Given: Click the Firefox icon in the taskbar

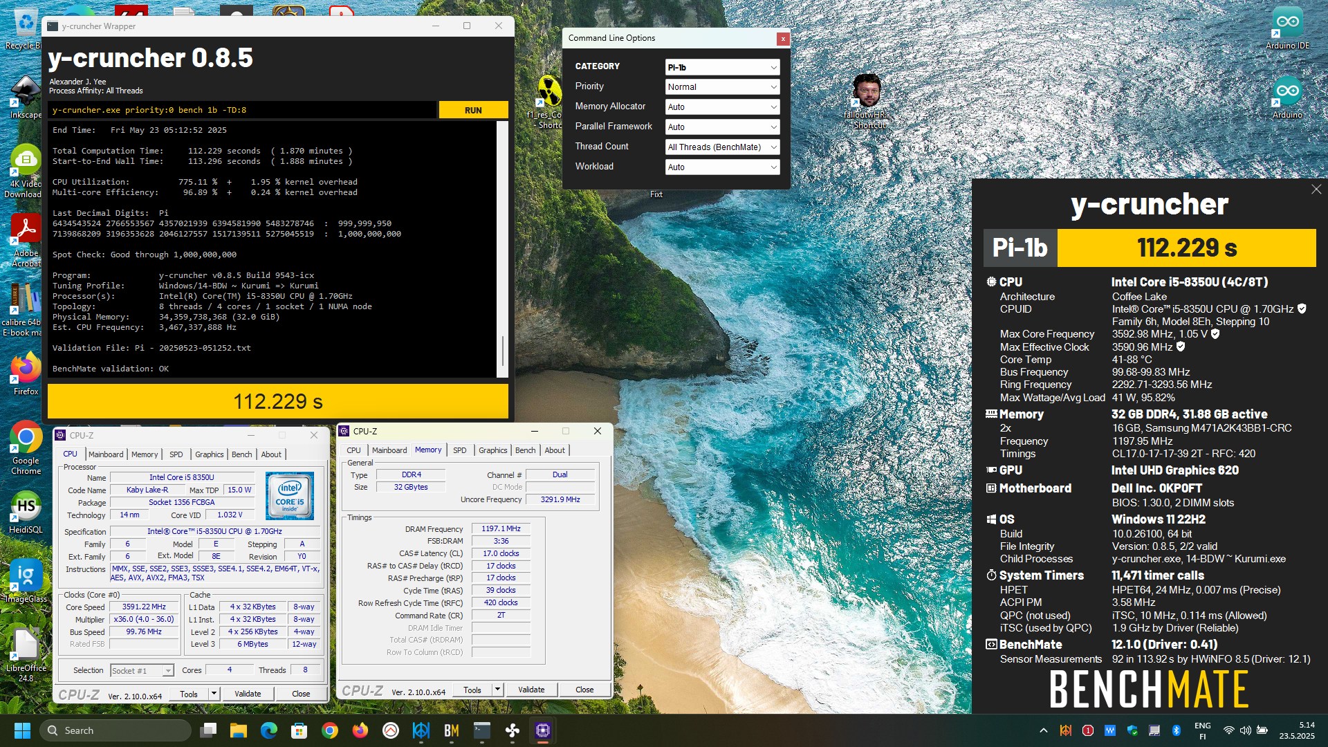Looking at the screenshot, I should pyautogui.click(x=360, y=730).
